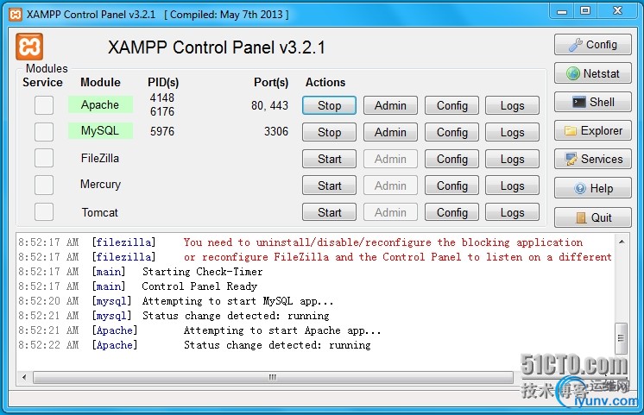Click log line 'Attempting to start Apache app...'
644x415 pixels.
282,330
